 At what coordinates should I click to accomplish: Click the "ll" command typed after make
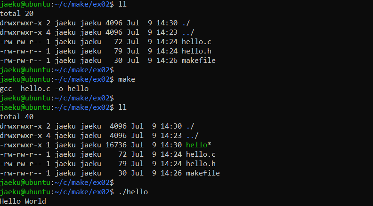point(122,107)
